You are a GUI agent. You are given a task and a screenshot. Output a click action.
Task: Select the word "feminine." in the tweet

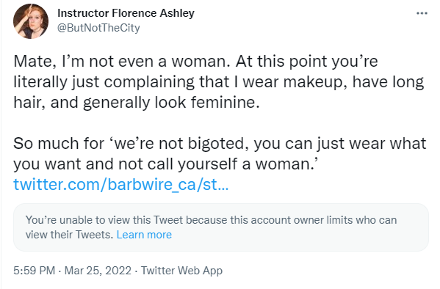tap(226, 102)
